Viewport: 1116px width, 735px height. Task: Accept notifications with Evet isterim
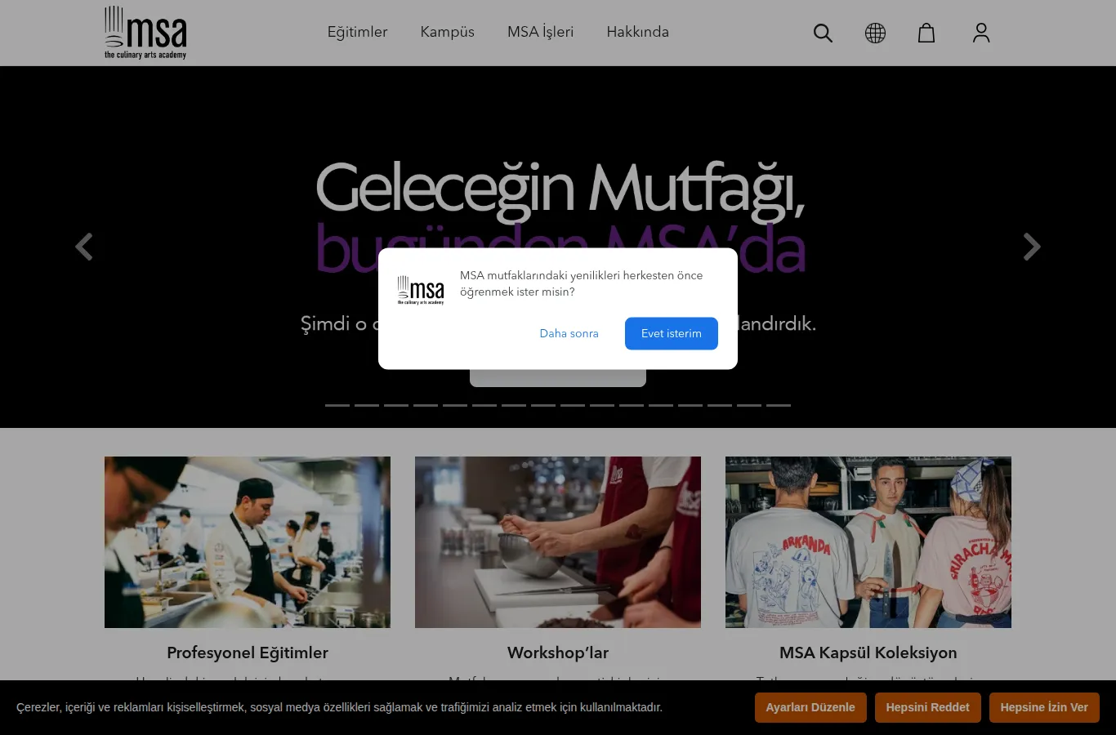(672, 333)
